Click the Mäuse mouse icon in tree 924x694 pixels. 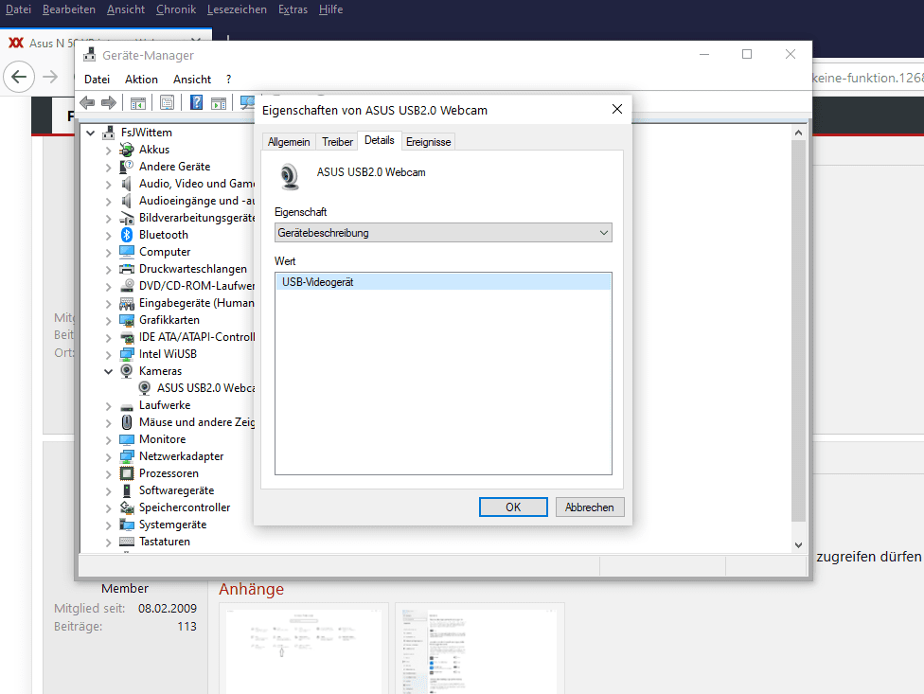point(127,422)
